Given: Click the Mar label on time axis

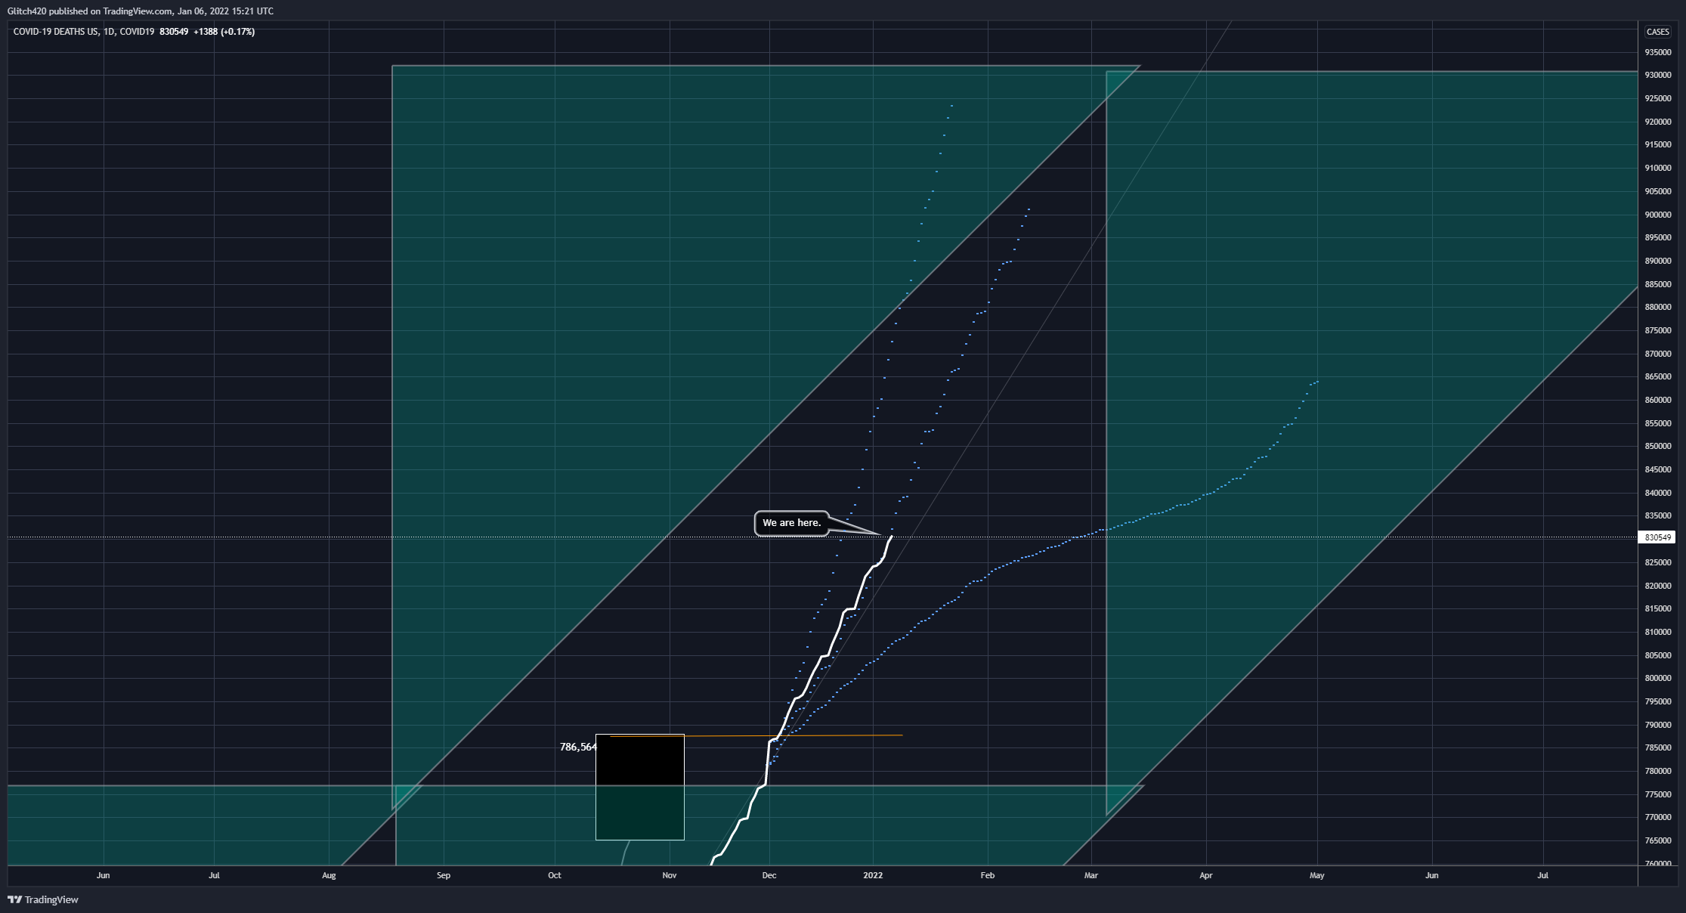Looking at the screenshot, I should tap(1091, 875).
